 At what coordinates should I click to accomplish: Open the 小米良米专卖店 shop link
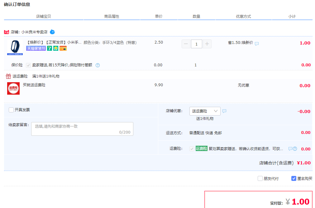pyautogui.click(x=34, y=32)
